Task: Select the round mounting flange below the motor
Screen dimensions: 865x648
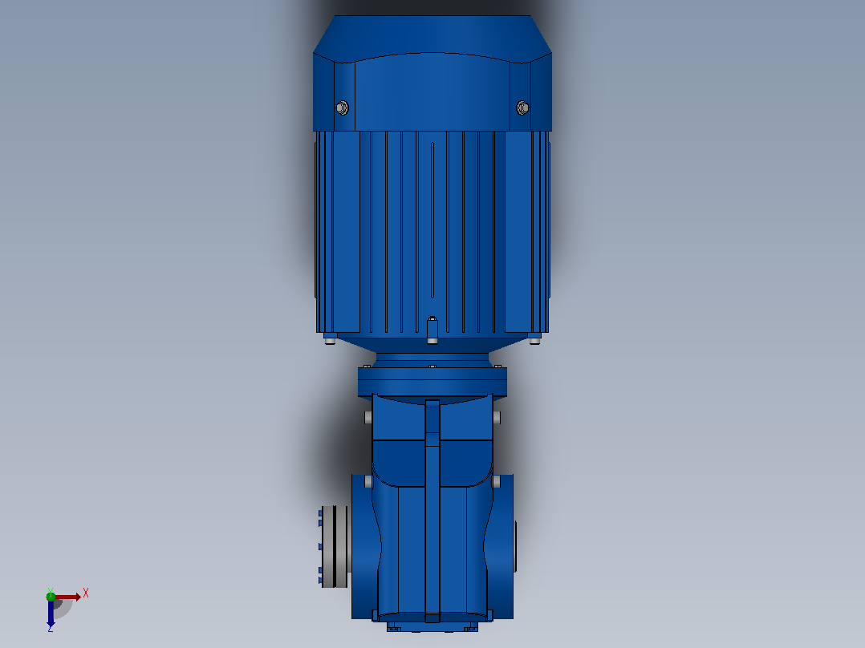Action: pos(433,382)
